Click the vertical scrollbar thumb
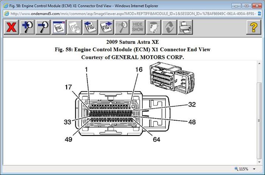Viewport: 265px width, 175px height. click(x=259, y=121)
